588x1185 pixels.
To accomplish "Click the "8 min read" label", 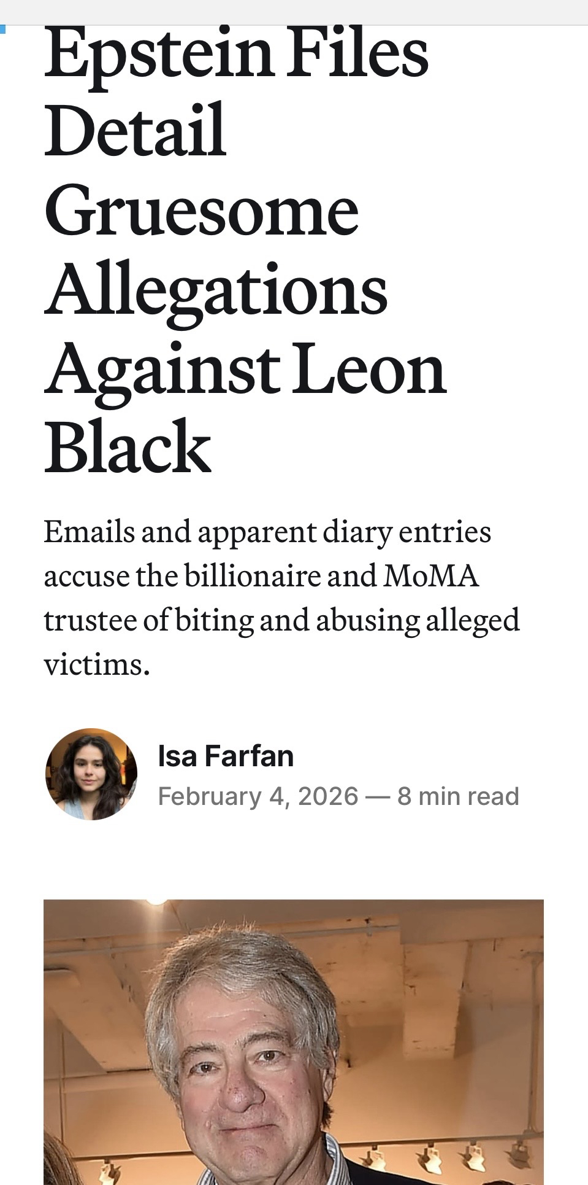I will [458, 796].
